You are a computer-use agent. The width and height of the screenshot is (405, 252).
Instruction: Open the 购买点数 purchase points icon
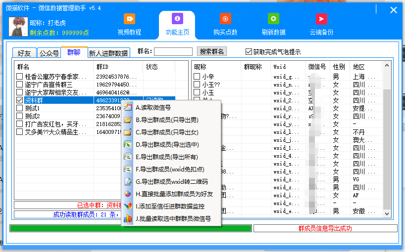(225, 19)
